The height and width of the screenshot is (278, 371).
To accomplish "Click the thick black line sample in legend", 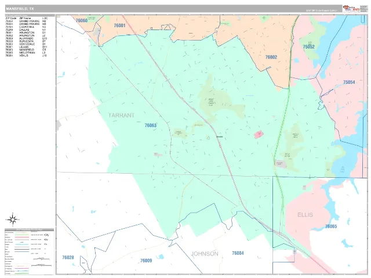I will [x=21, y=249].
